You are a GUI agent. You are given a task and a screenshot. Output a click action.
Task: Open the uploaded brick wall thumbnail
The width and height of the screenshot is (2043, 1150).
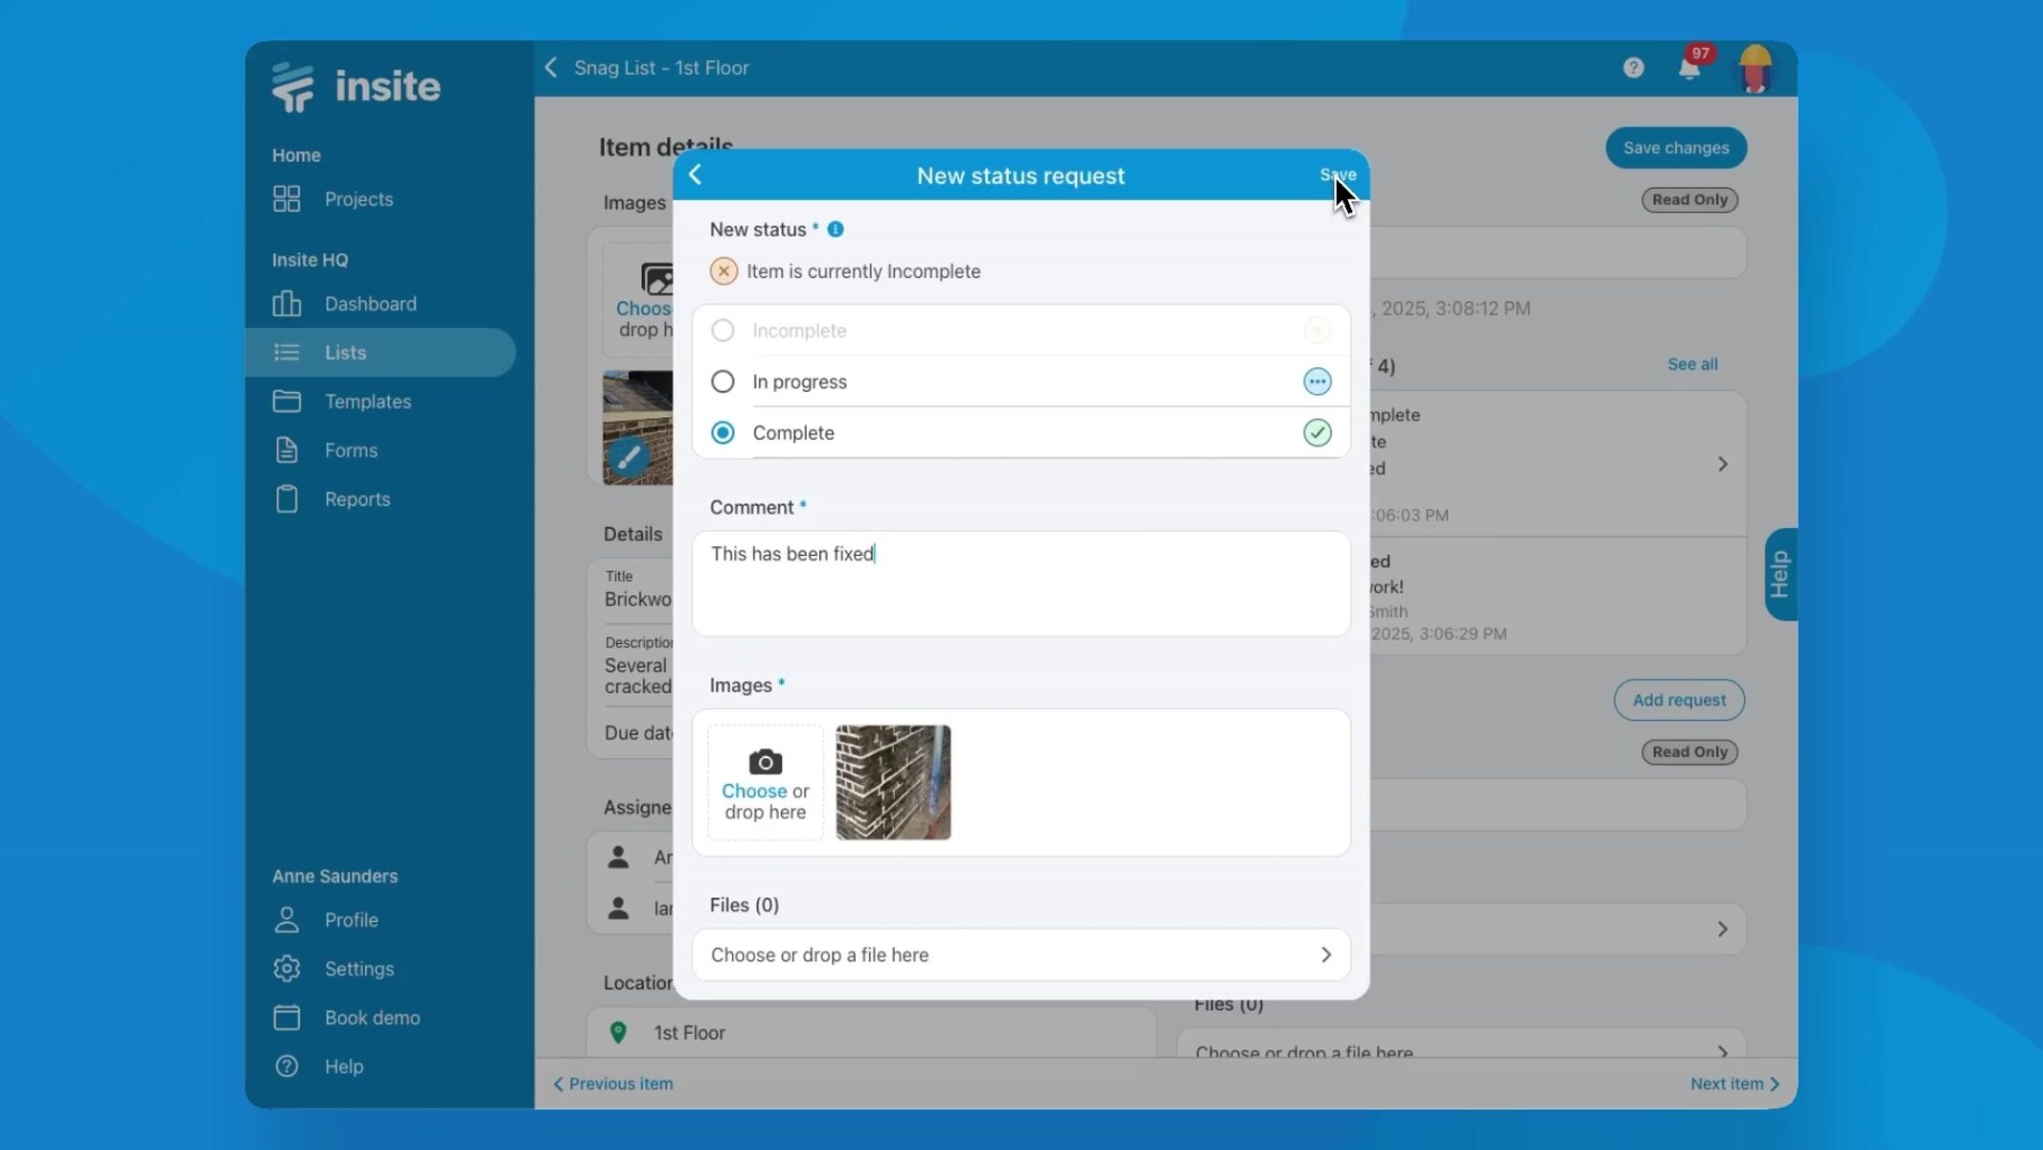click(x=892, y=782)
